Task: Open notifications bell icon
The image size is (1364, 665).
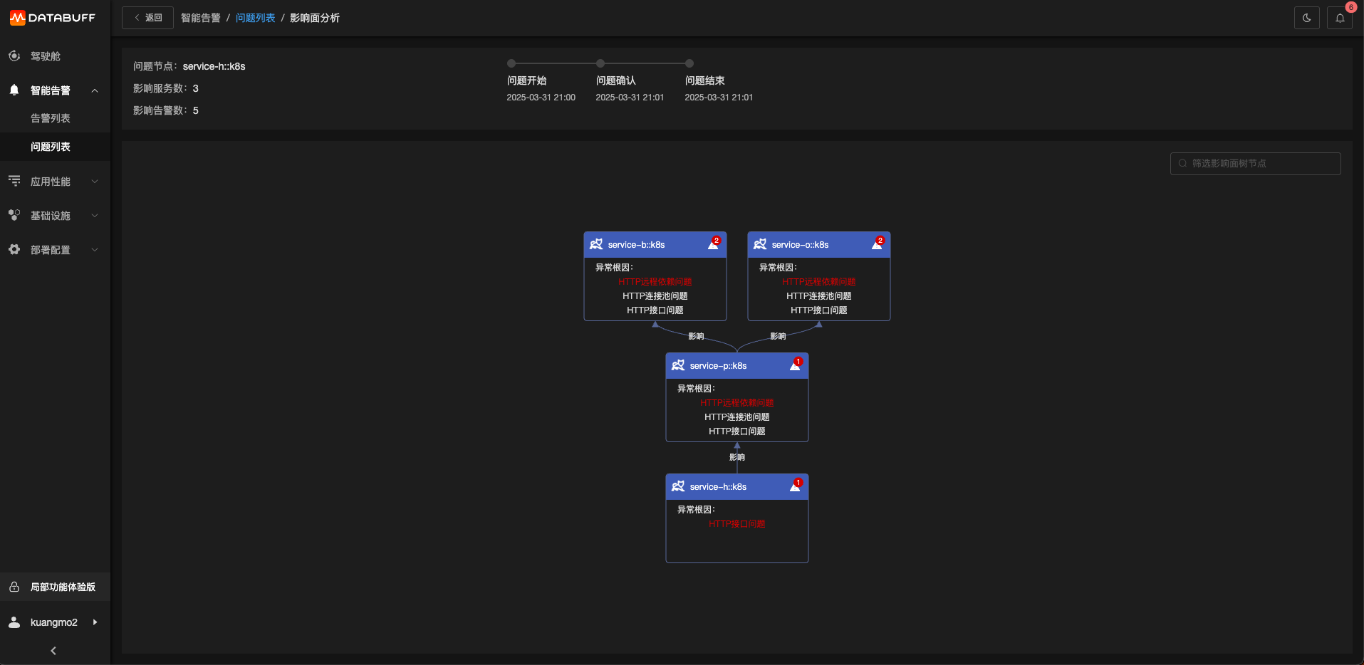Action: (1340, 18)
